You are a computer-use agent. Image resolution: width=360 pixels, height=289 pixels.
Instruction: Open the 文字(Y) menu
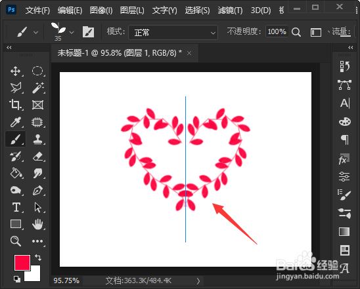[x=164, y=10]
